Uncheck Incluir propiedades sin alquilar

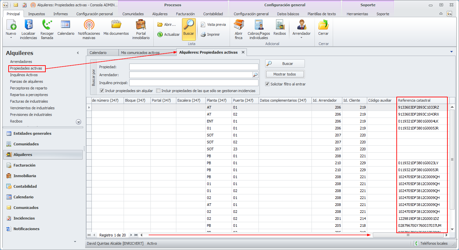tap(102, 91)
